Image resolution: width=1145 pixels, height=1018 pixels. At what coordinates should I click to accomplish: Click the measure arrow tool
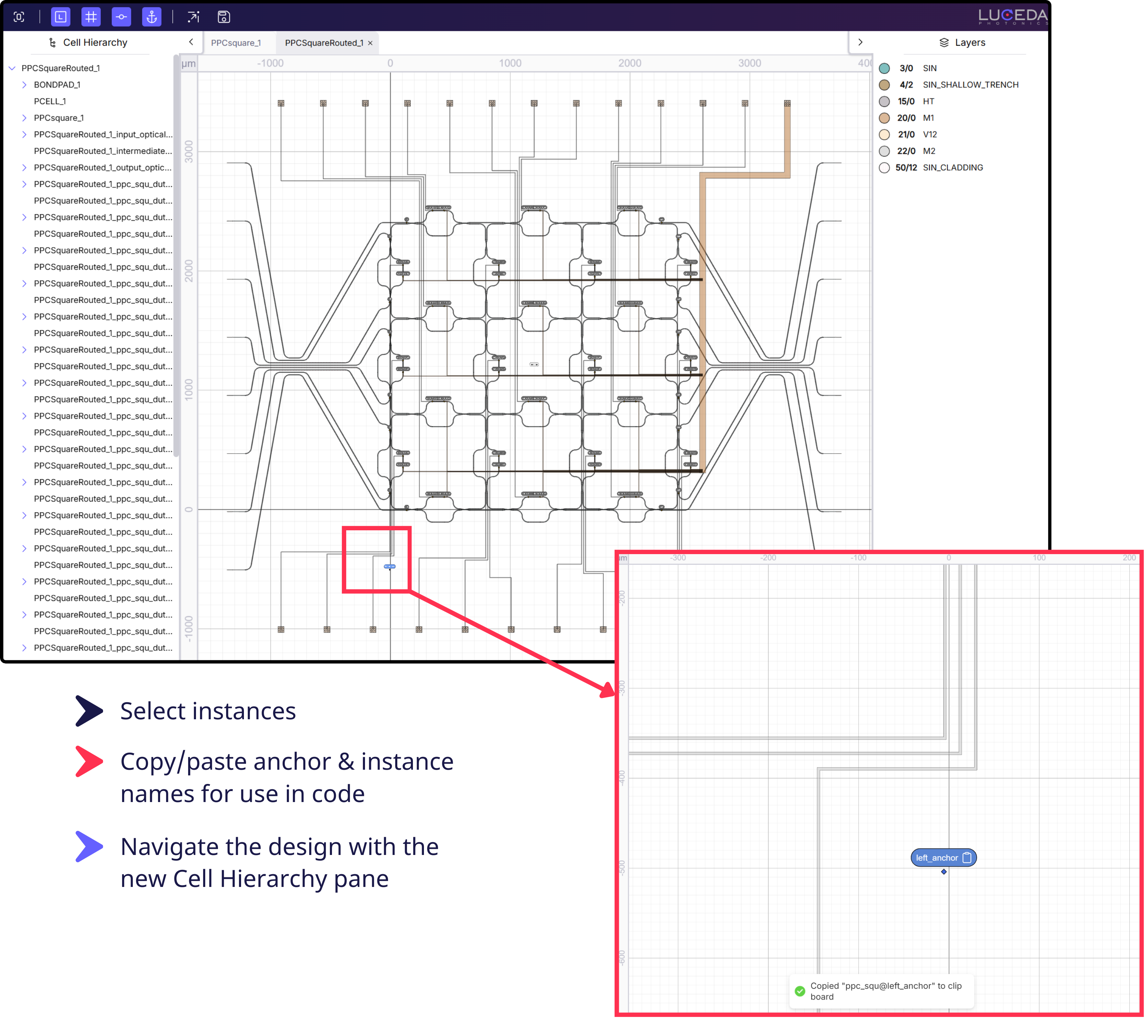click(x=193, y=17)
